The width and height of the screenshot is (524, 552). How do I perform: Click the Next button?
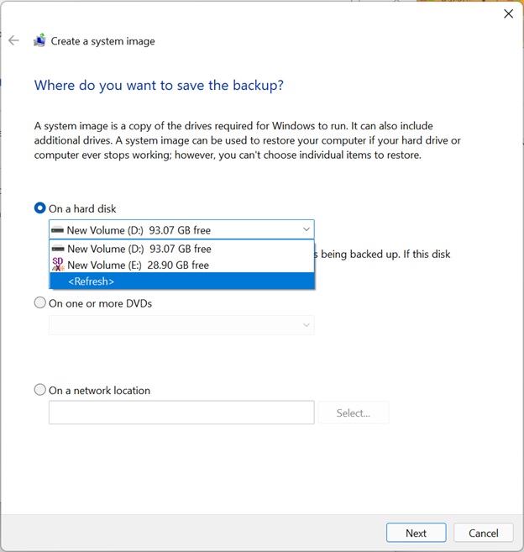click(x=416, y=533)
